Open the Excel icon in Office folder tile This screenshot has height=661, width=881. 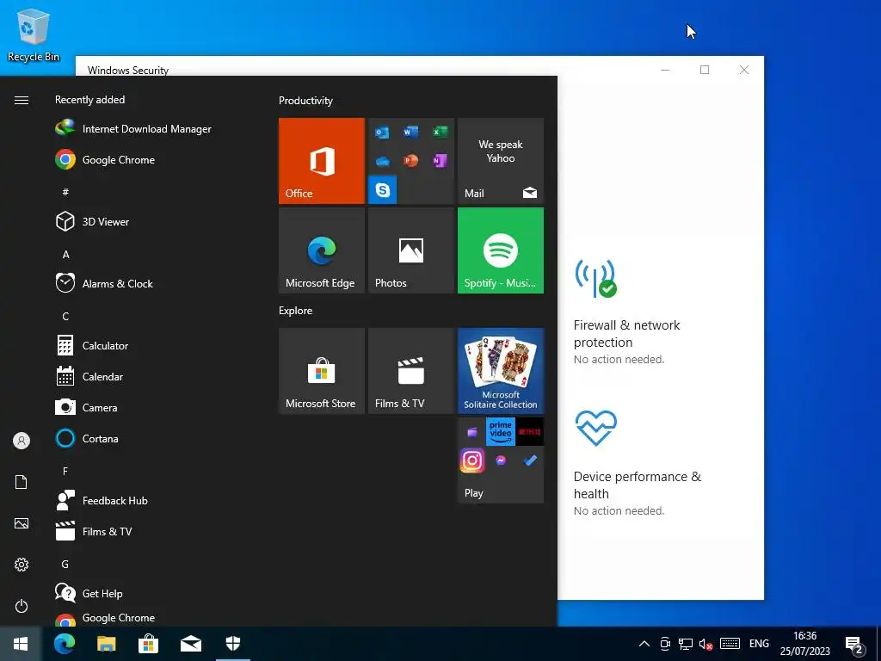[440, 132]
